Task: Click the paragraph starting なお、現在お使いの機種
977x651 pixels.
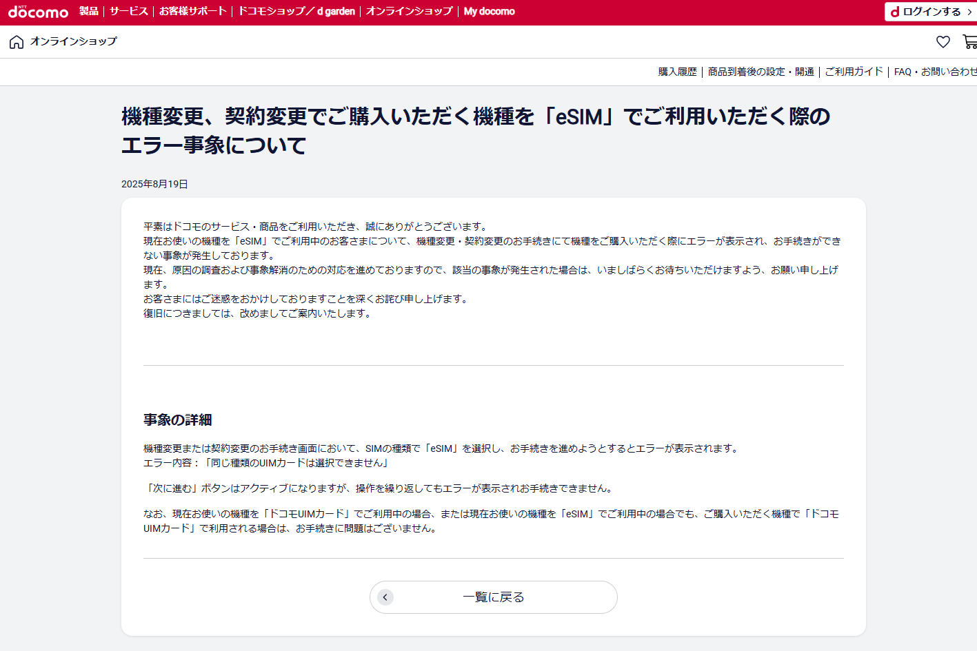Action: click(491, 521)
